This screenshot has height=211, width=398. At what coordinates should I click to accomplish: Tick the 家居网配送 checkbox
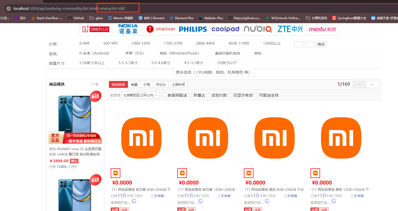click(165, 95)
